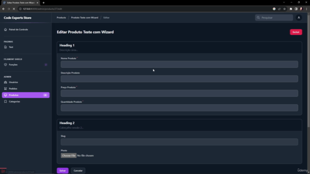
Task: Open Pedidos in the admin menu
Action: [13, 89]
